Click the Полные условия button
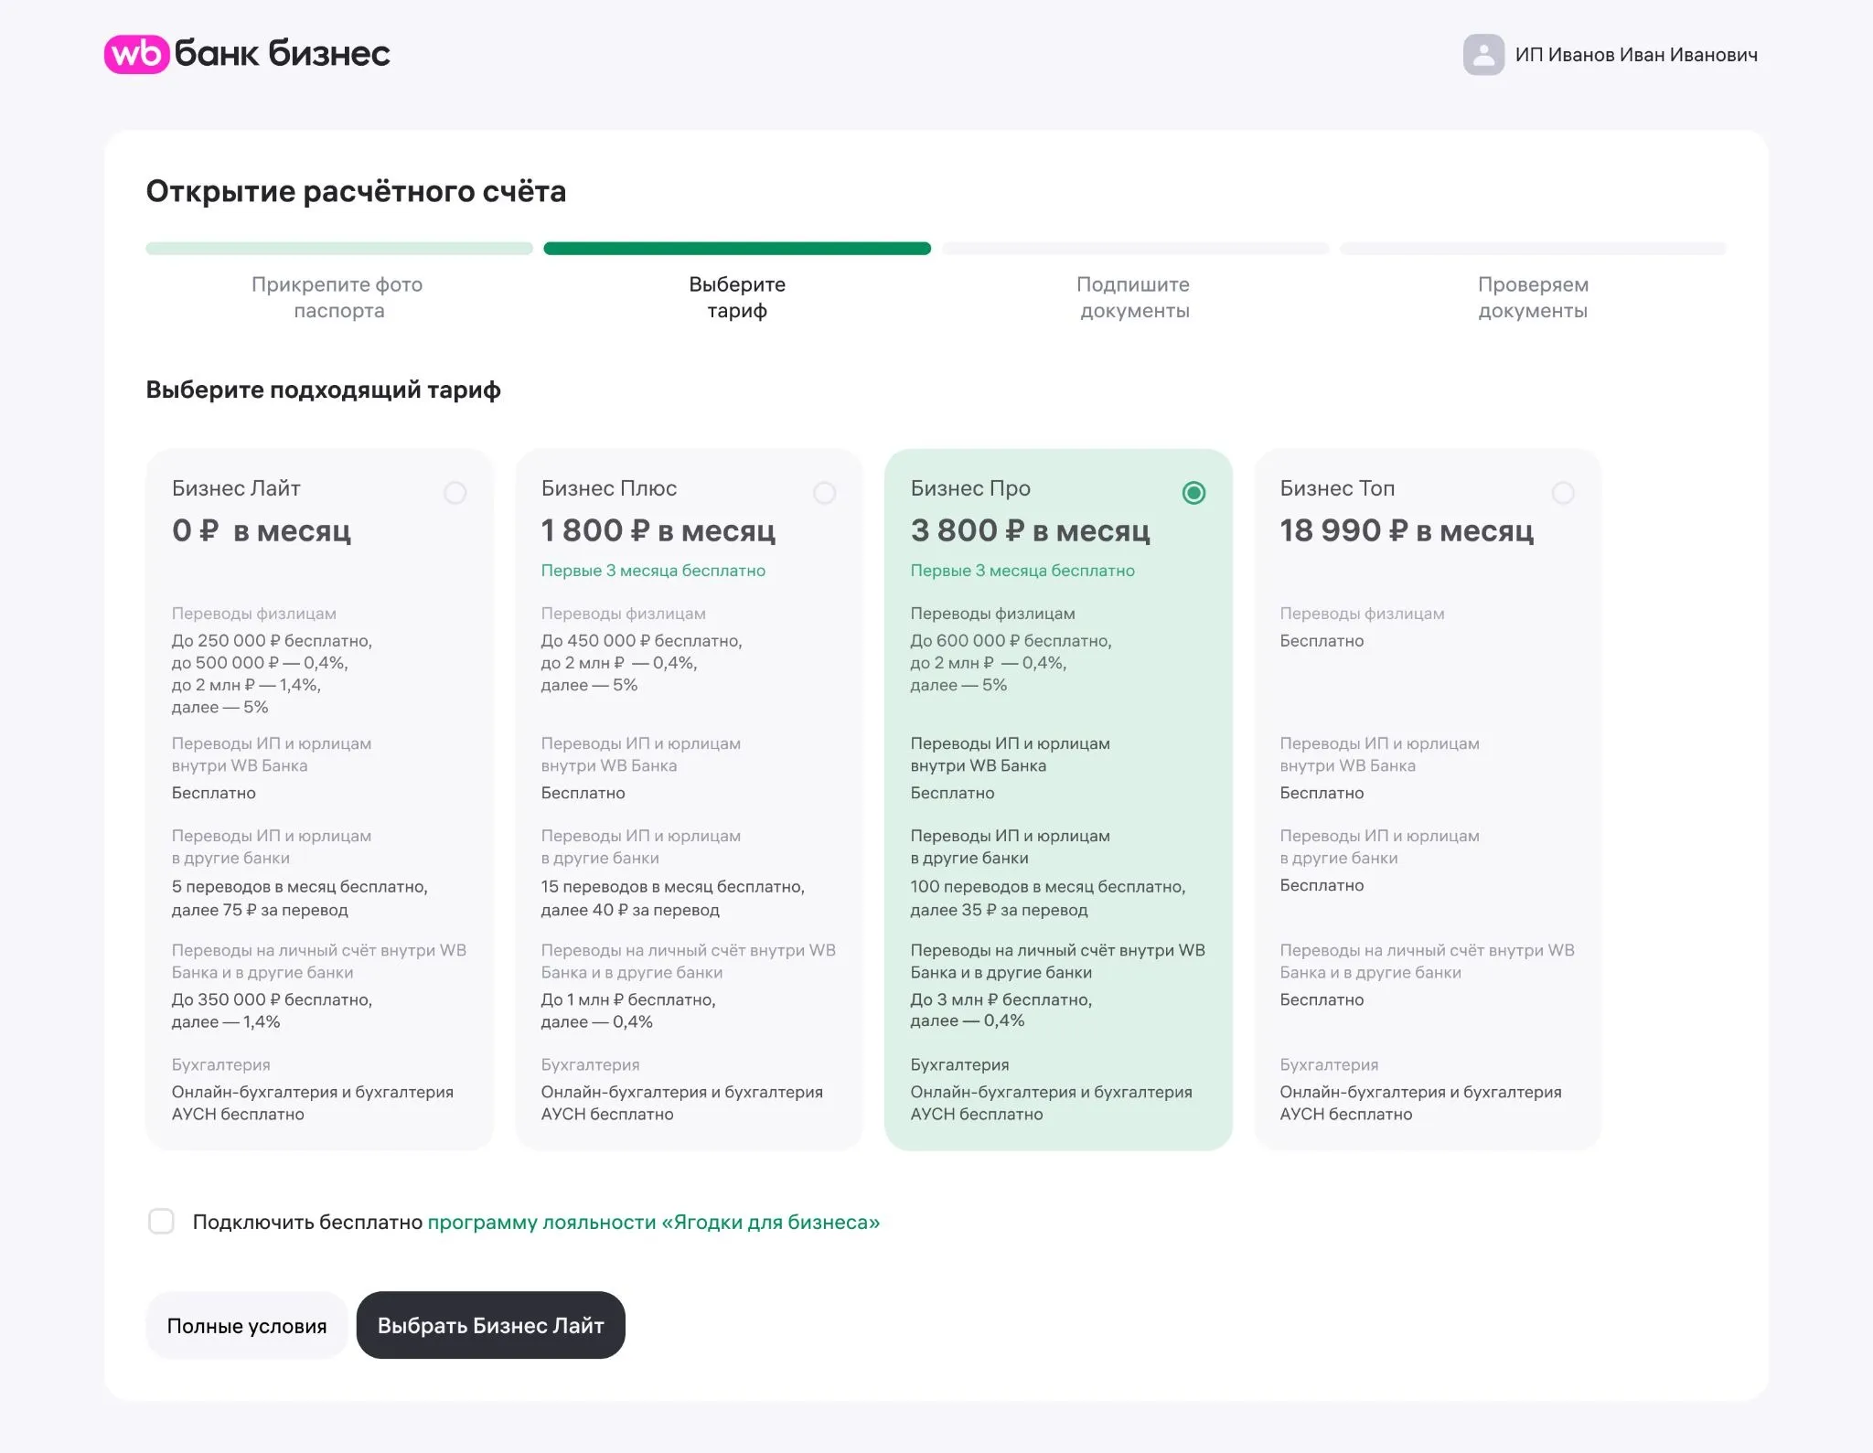This screenshot has width=1873, height=1453. pos(247,1325)
